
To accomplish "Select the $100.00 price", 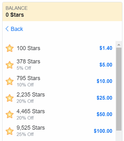I will (103, 131).
